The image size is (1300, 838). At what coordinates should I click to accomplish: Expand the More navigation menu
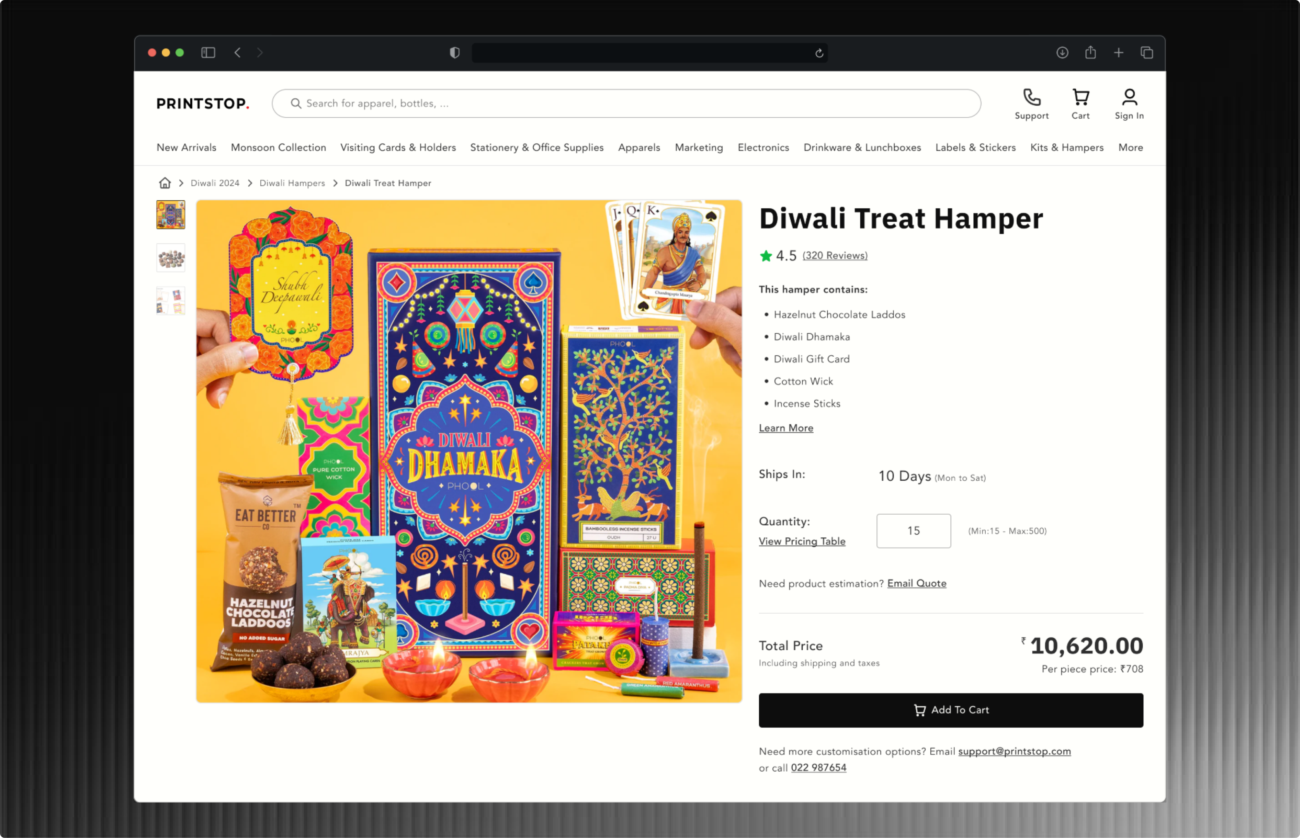point(1130,147)
